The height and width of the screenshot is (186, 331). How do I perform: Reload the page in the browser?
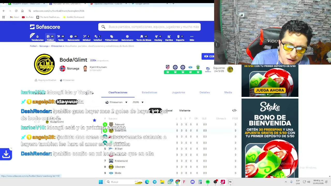[x=16, y=11]
